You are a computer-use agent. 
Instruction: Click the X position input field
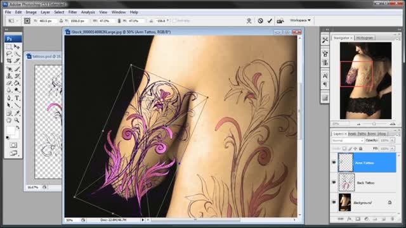pyautogui.click(x=47, y=21)
